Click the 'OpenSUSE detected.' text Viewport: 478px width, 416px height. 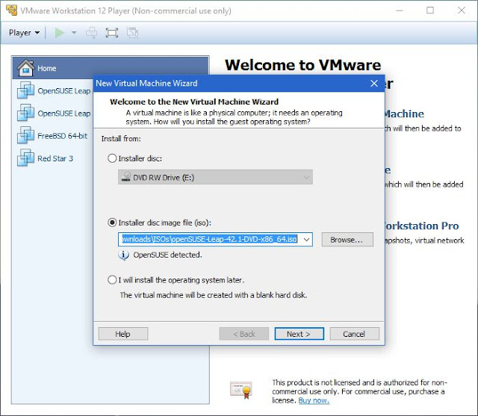[x=167, y=255]
